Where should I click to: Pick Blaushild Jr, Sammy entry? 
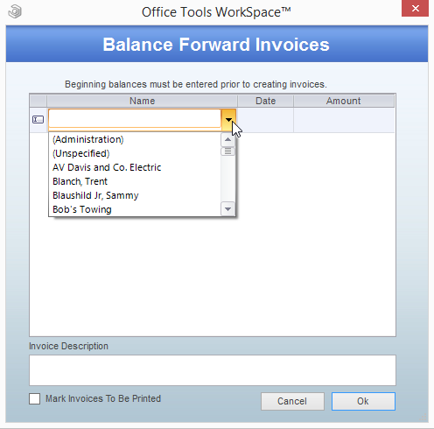95,195
